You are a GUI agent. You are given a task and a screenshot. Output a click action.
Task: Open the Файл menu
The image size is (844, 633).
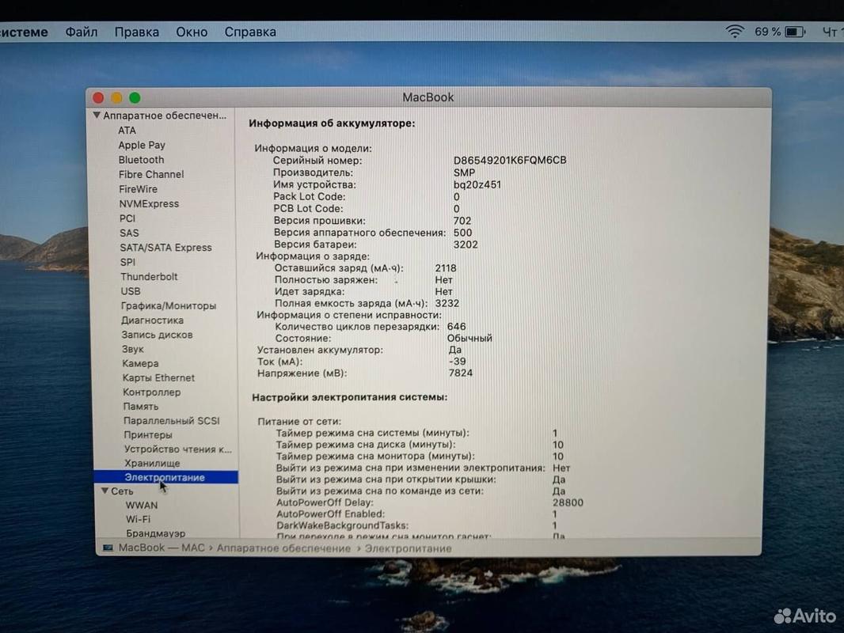click(x=82, y=32)
